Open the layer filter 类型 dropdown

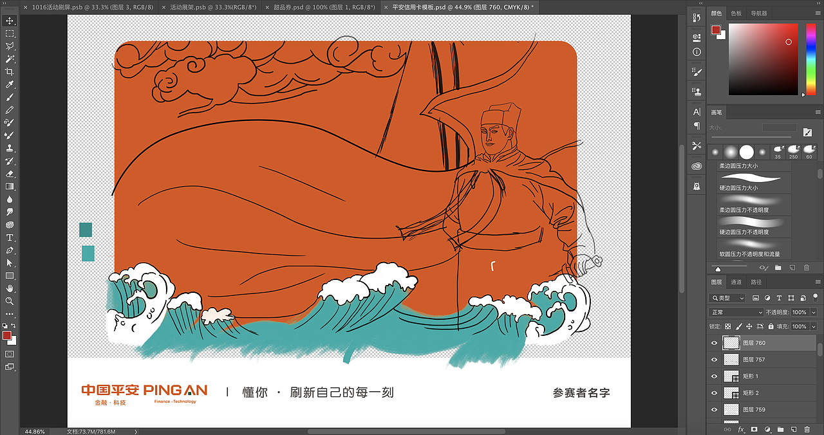pyautogui.click(x=727, y=298)
